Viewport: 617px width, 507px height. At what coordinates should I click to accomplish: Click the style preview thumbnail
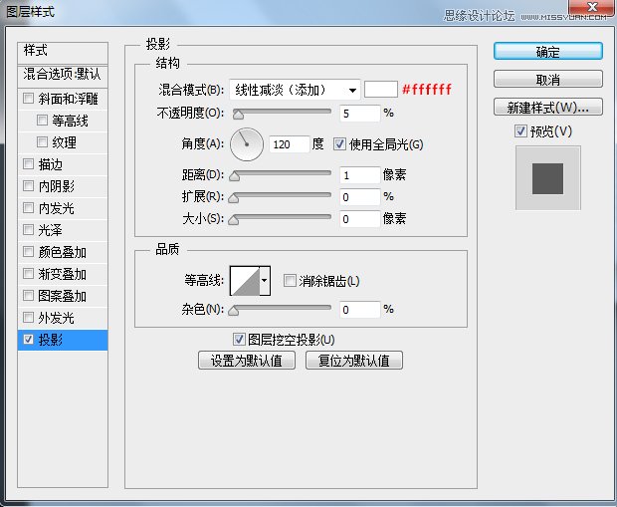click(548, 178)
